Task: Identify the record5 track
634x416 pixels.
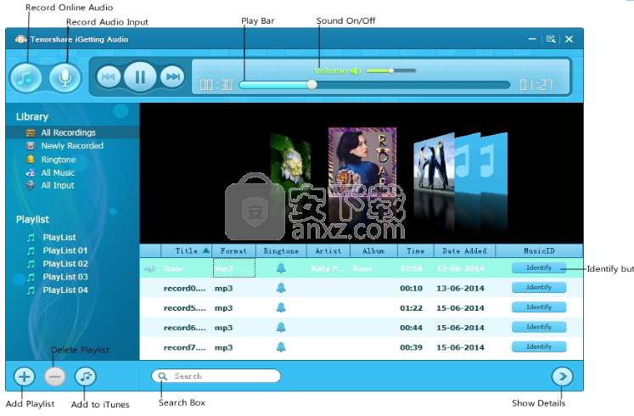Action: [539, 307]
